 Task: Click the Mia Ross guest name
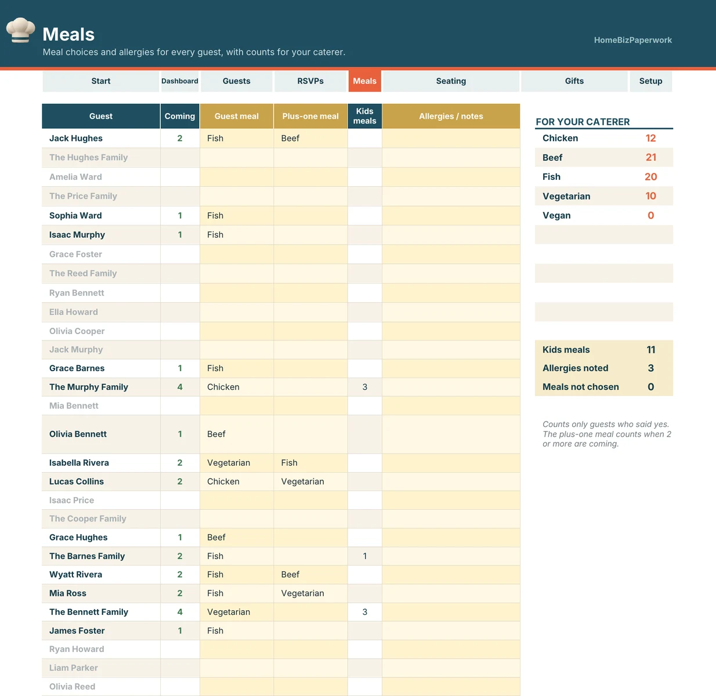click(x=68, y=593)
